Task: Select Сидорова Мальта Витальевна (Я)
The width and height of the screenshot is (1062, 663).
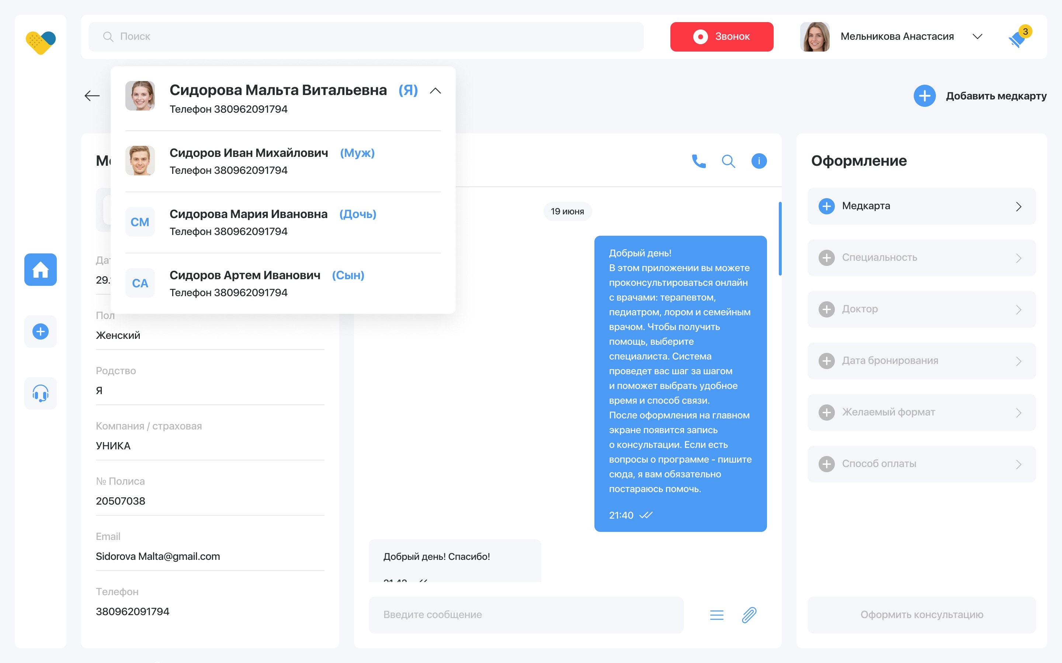Action: pos(283,98)
